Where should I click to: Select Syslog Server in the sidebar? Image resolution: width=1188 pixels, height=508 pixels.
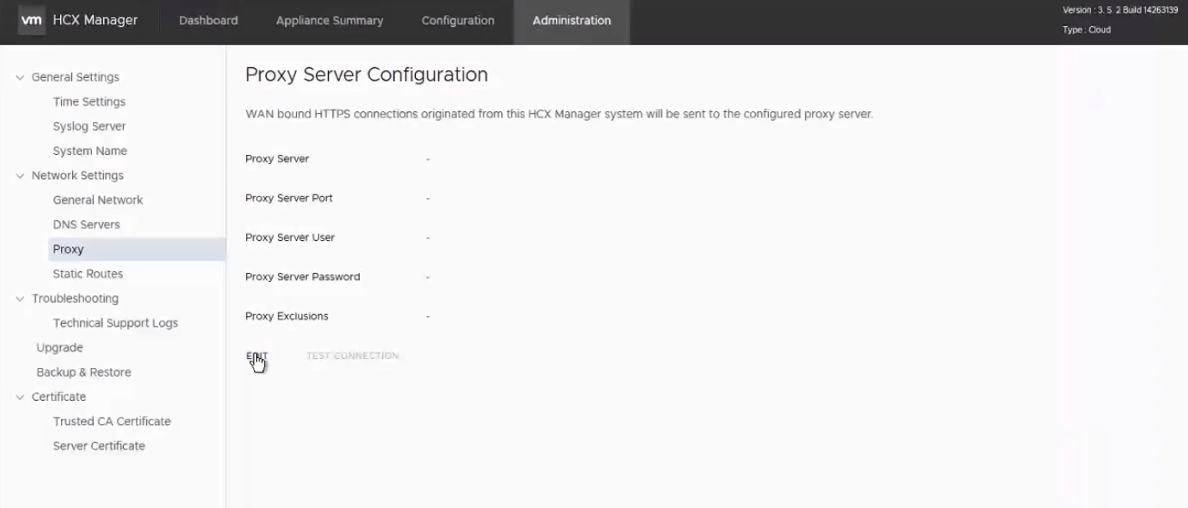(89, 126)
